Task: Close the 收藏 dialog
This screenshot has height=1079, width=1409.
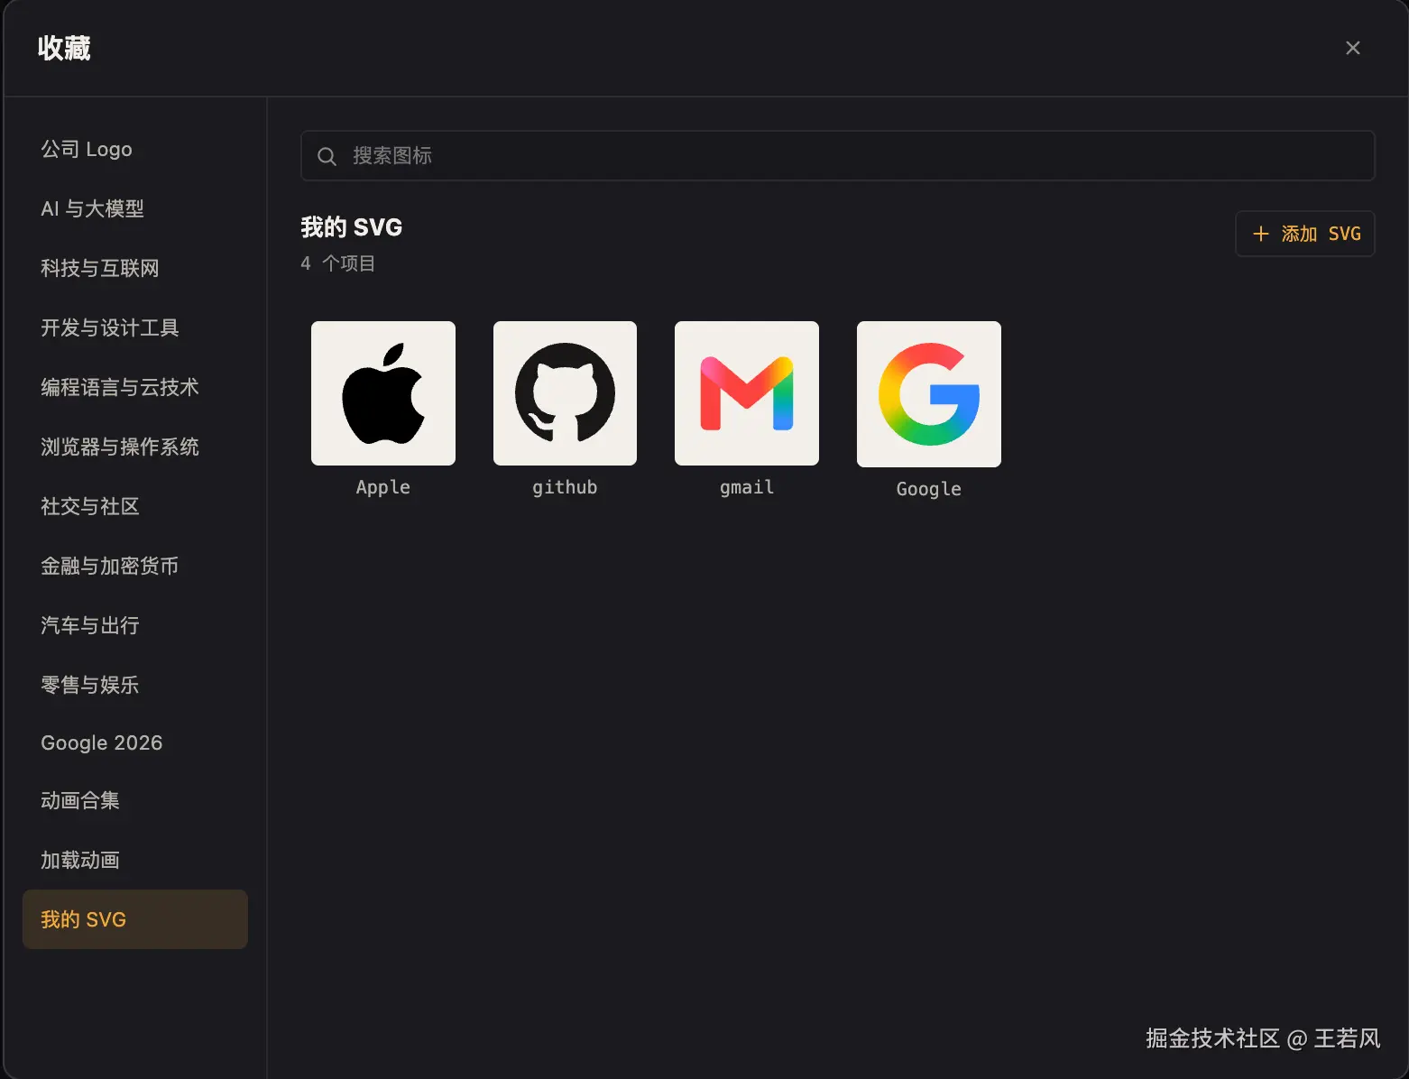Action: 1352,48
